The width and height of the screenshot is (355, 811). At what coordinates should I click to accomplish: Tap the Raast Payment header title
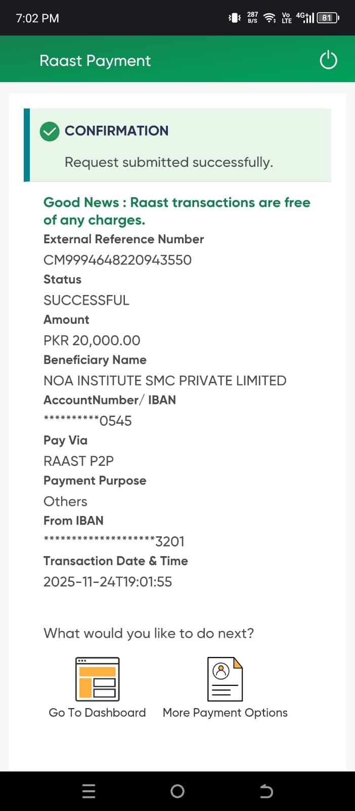[x=95, y=61]
